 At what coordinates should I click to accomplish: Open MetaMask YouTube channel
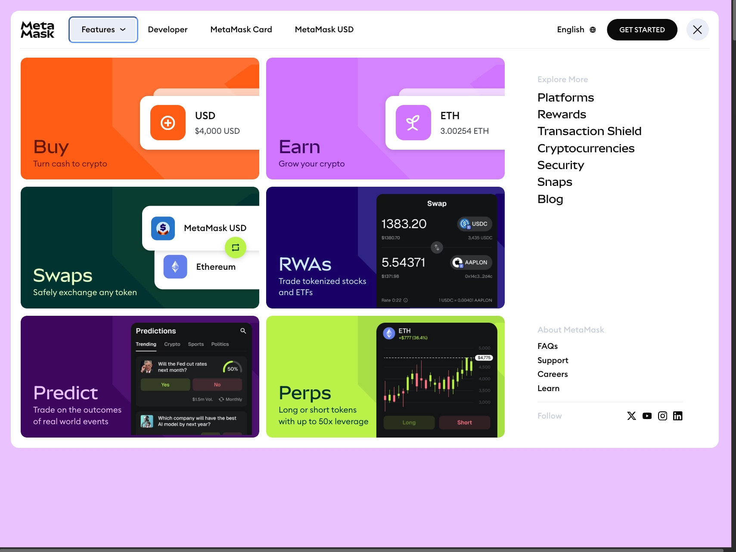point(647,416)
